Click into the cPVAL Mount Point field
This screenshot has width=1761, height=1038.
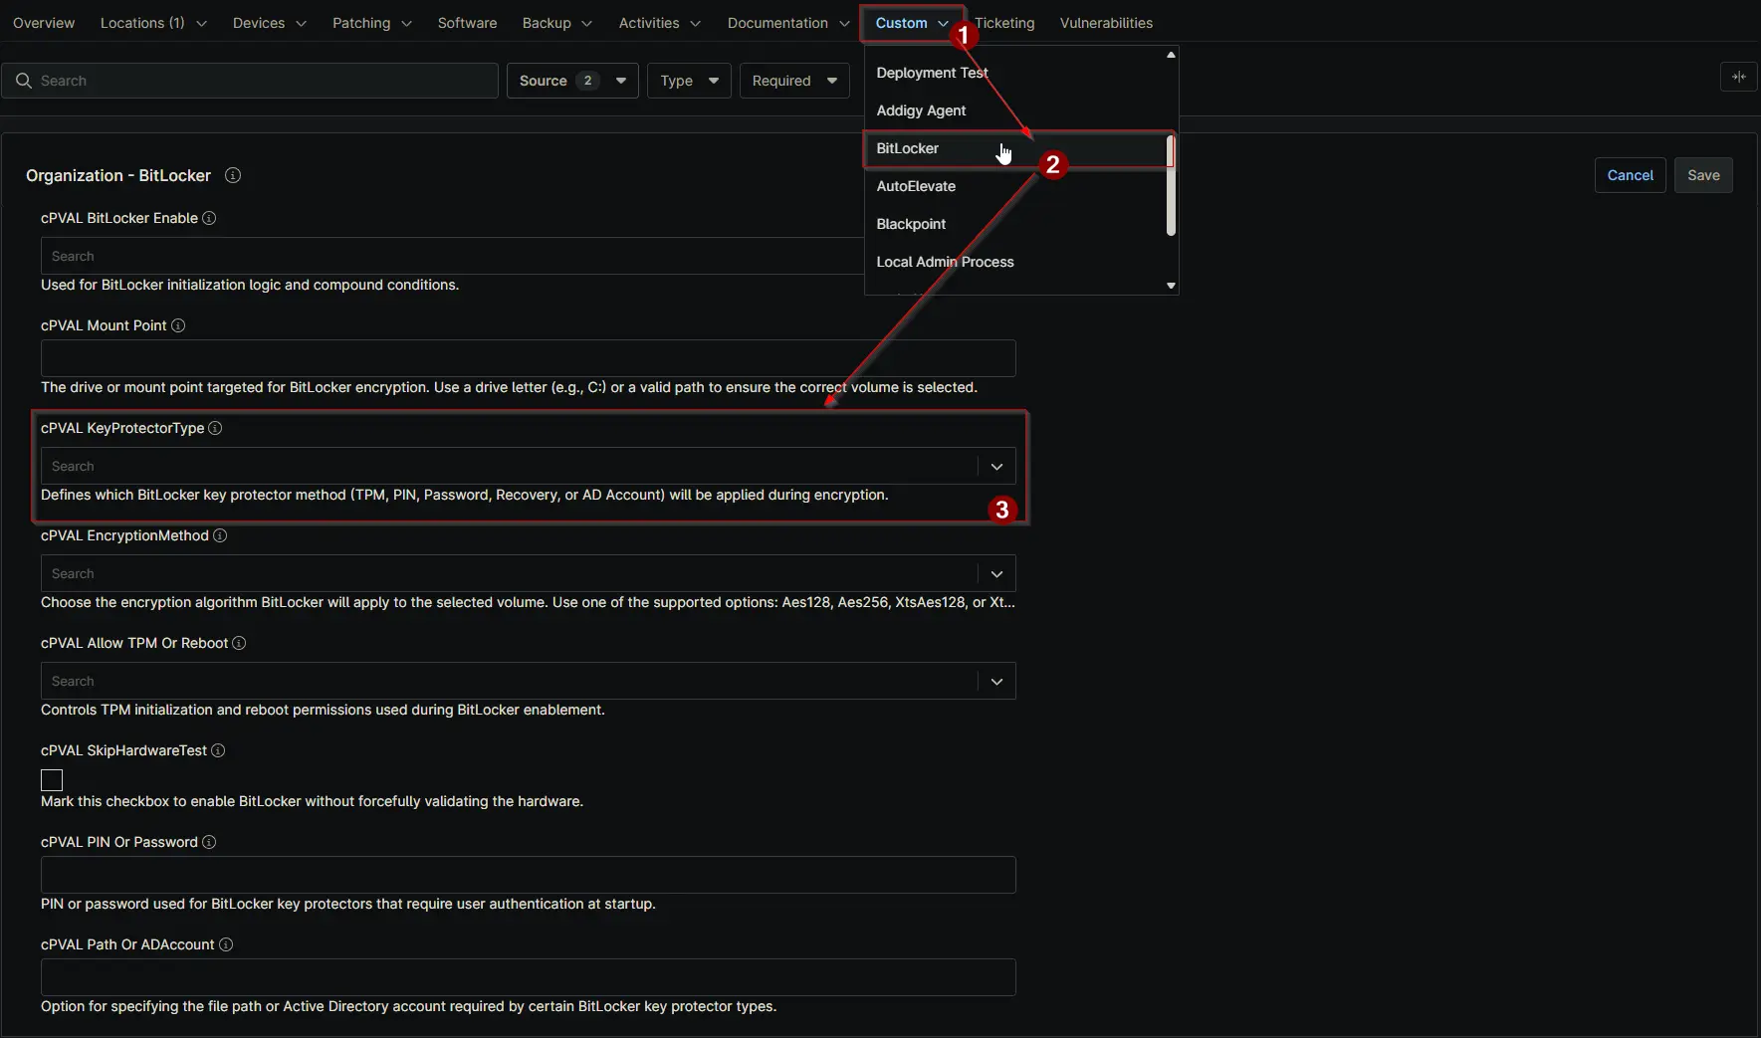point(528,358)
